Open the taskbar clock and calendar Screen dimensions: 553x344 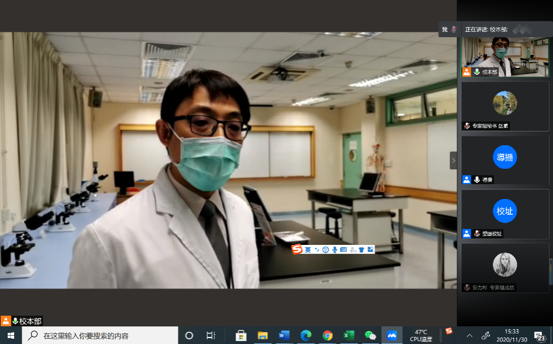(x=512, y=335)
